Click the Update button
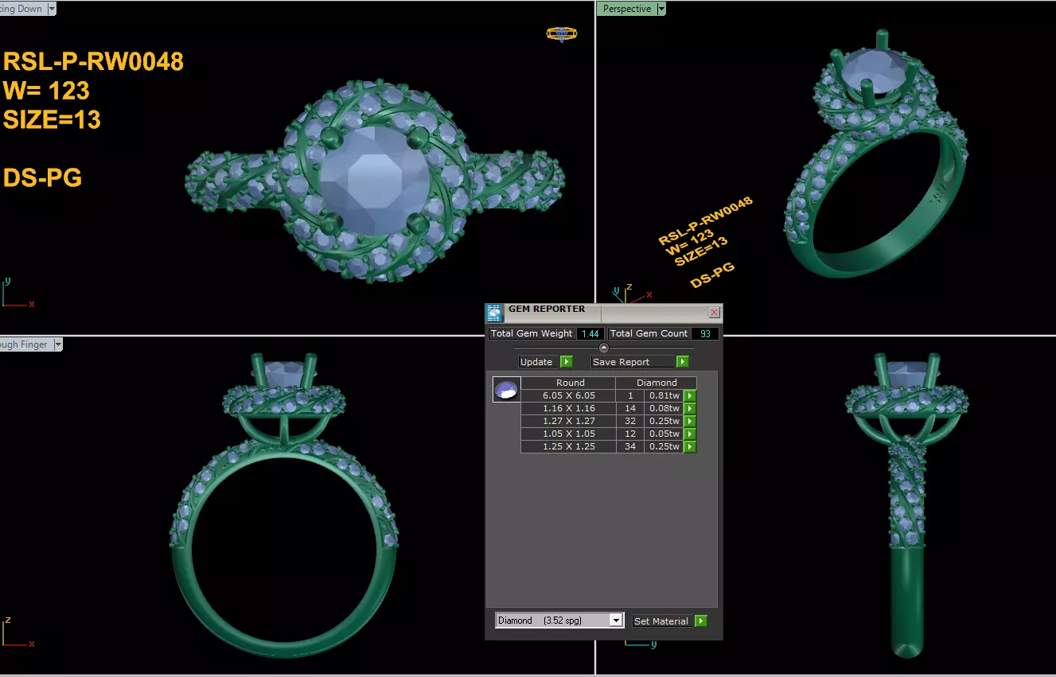The height and width of the screenshot is (677, 1056). (539, 362)
